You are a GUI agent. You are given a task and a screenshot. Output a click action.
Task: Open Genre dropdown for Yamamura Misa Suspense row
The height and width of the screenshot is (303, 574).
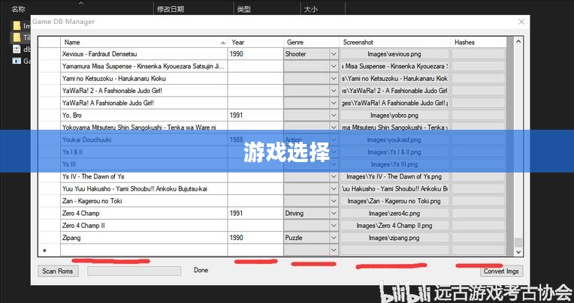pyautogui.click(x=334, y=67)
